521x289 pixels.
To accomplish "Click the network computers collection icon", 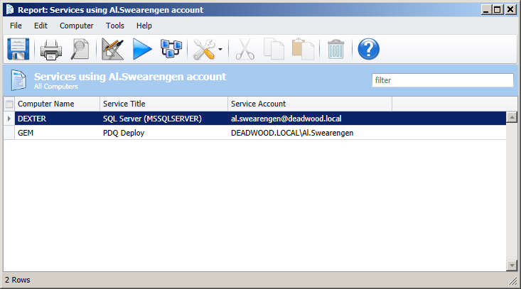I will point(171,48).
